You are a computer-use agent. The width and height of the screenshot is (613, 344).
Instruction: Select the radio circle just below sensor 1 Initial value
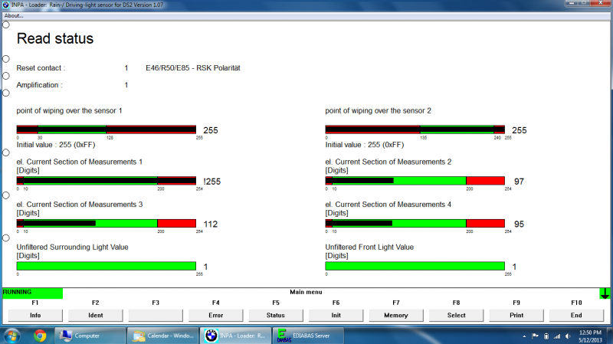click(x=6, y=152)
